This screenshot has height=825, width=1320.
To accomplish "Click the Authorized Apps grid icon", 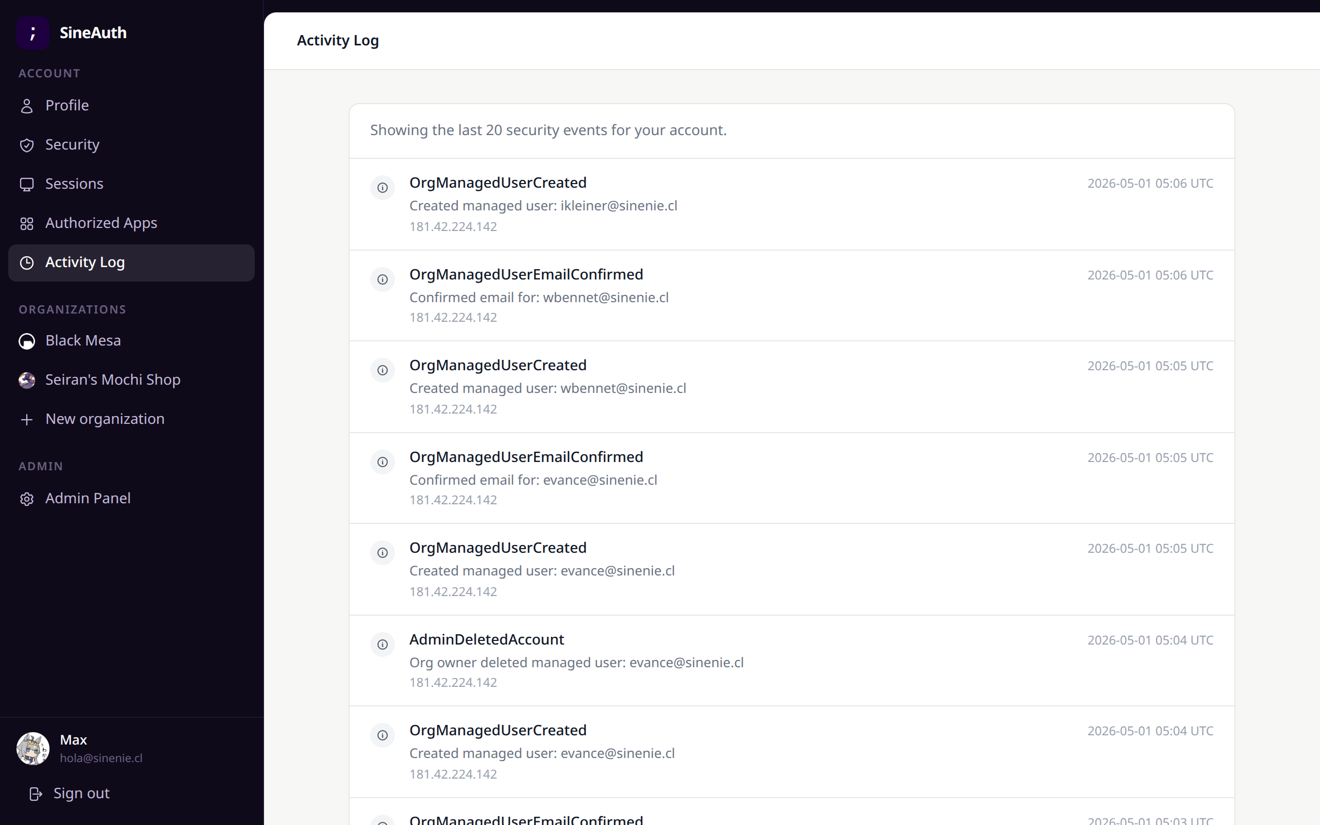I will (x=27, y=224).
